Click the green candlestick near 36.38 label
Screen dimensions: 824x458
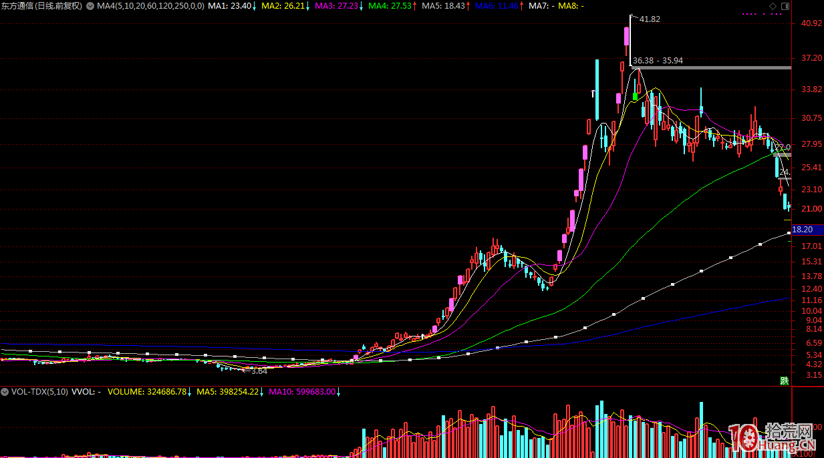point(635,97)
